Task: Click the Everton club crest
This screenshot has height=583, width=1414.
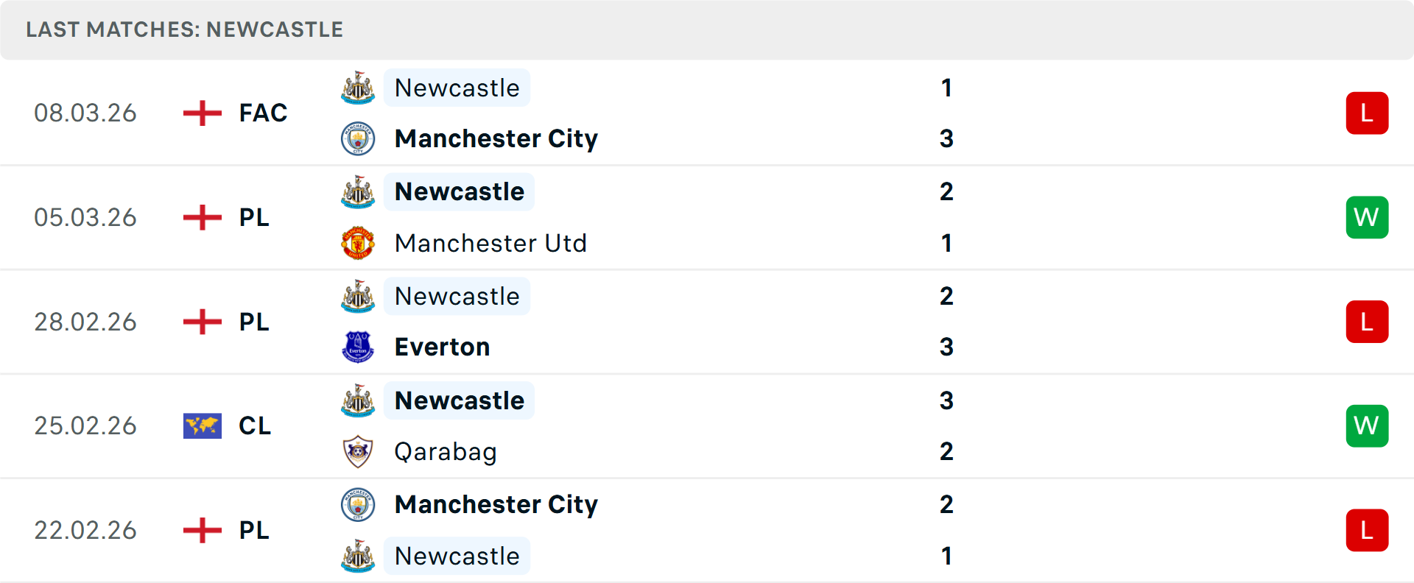Action: click(357, 347)
